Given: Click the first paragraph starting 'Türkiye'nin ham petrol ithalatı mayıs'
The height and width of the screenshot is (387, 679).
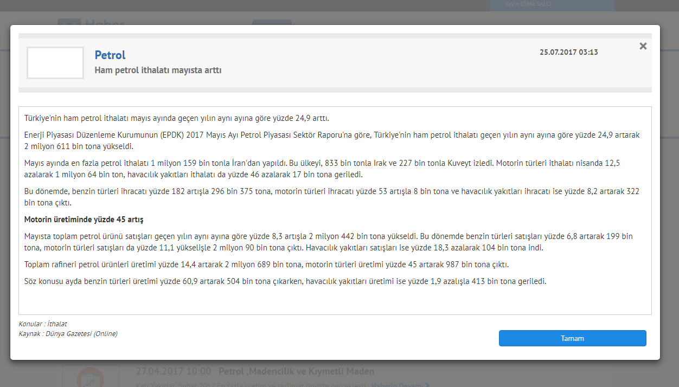Looking at the screenshot, I should 177,118.
